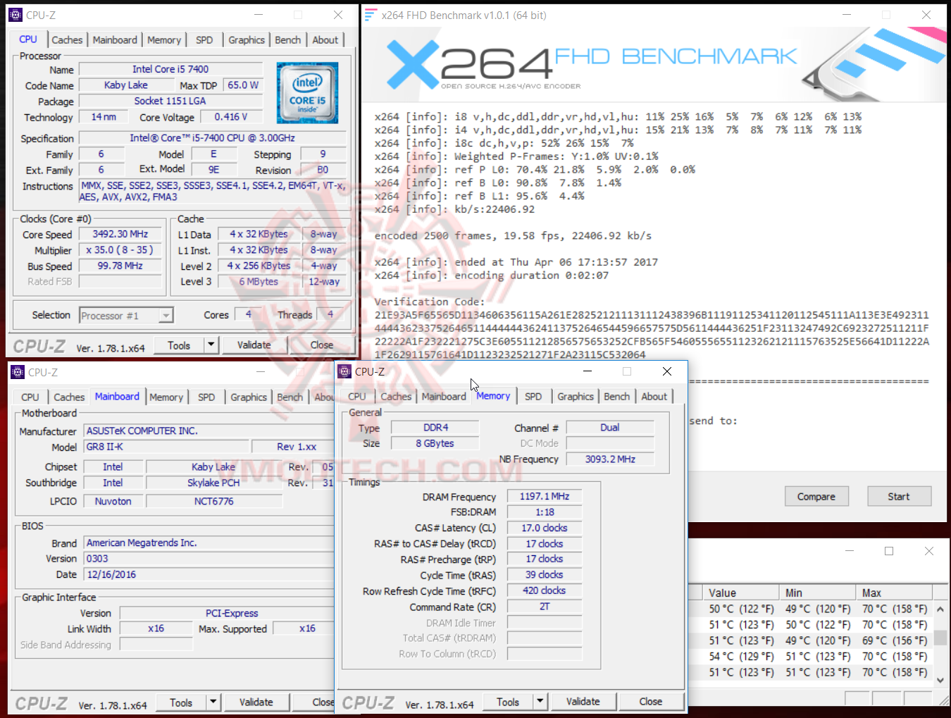Click the CAS# Latency value '17.0 clocks'
Screen dimensions: 951x718
point(545,528)
